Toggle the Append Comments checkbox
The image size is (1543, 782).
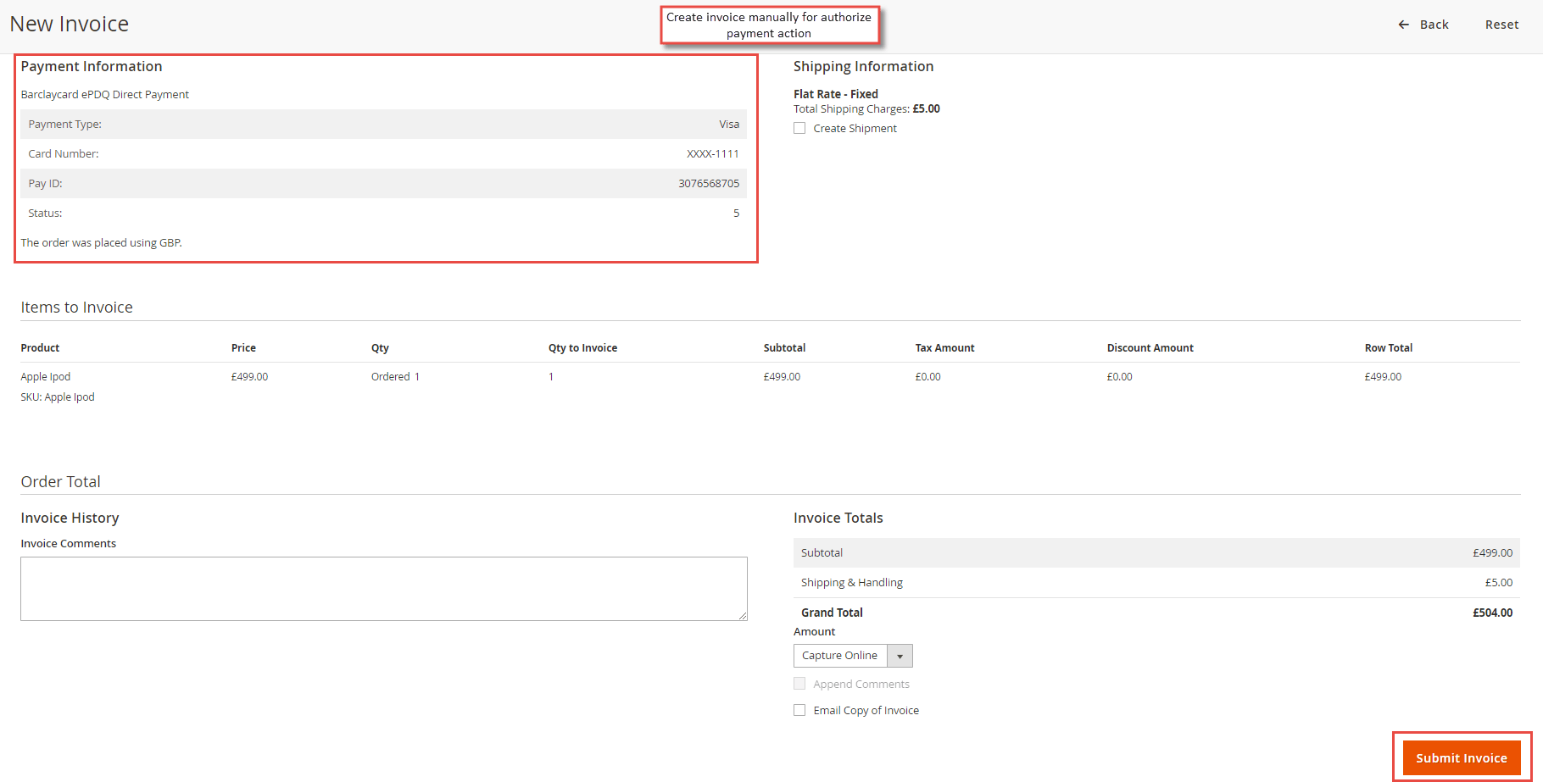tap(799, 683)
